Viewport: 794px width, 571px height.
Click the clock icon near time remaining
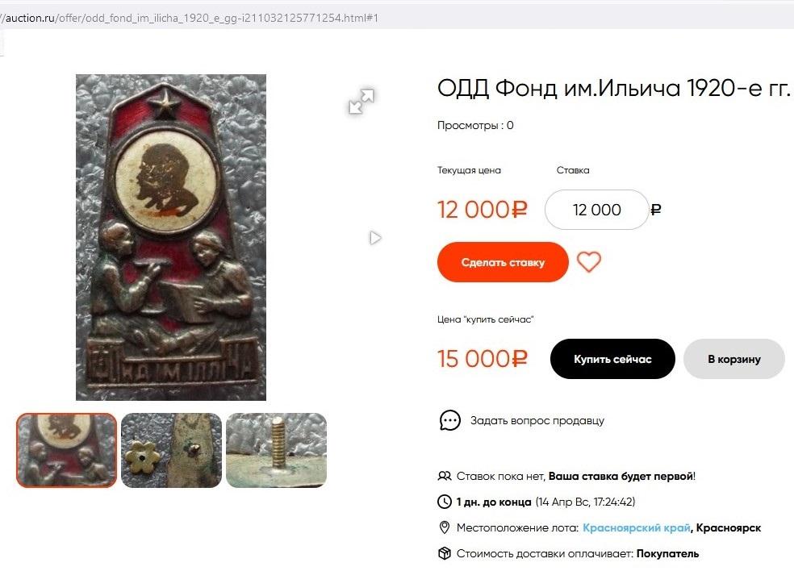click(x=444, y=502)
